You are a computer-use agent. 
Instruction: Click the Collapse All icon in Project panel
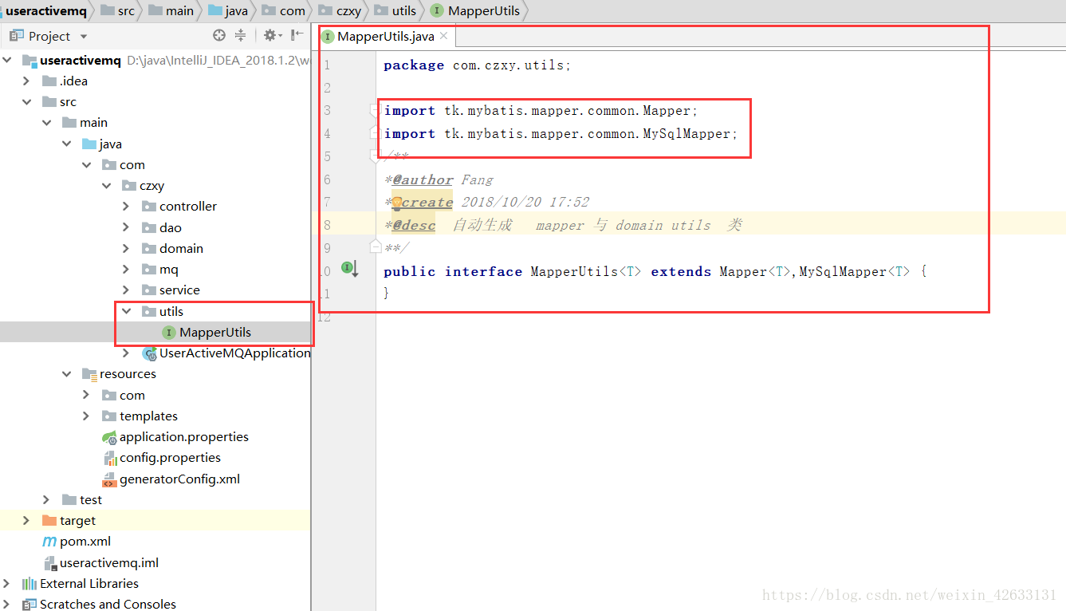tap(241, 35)
